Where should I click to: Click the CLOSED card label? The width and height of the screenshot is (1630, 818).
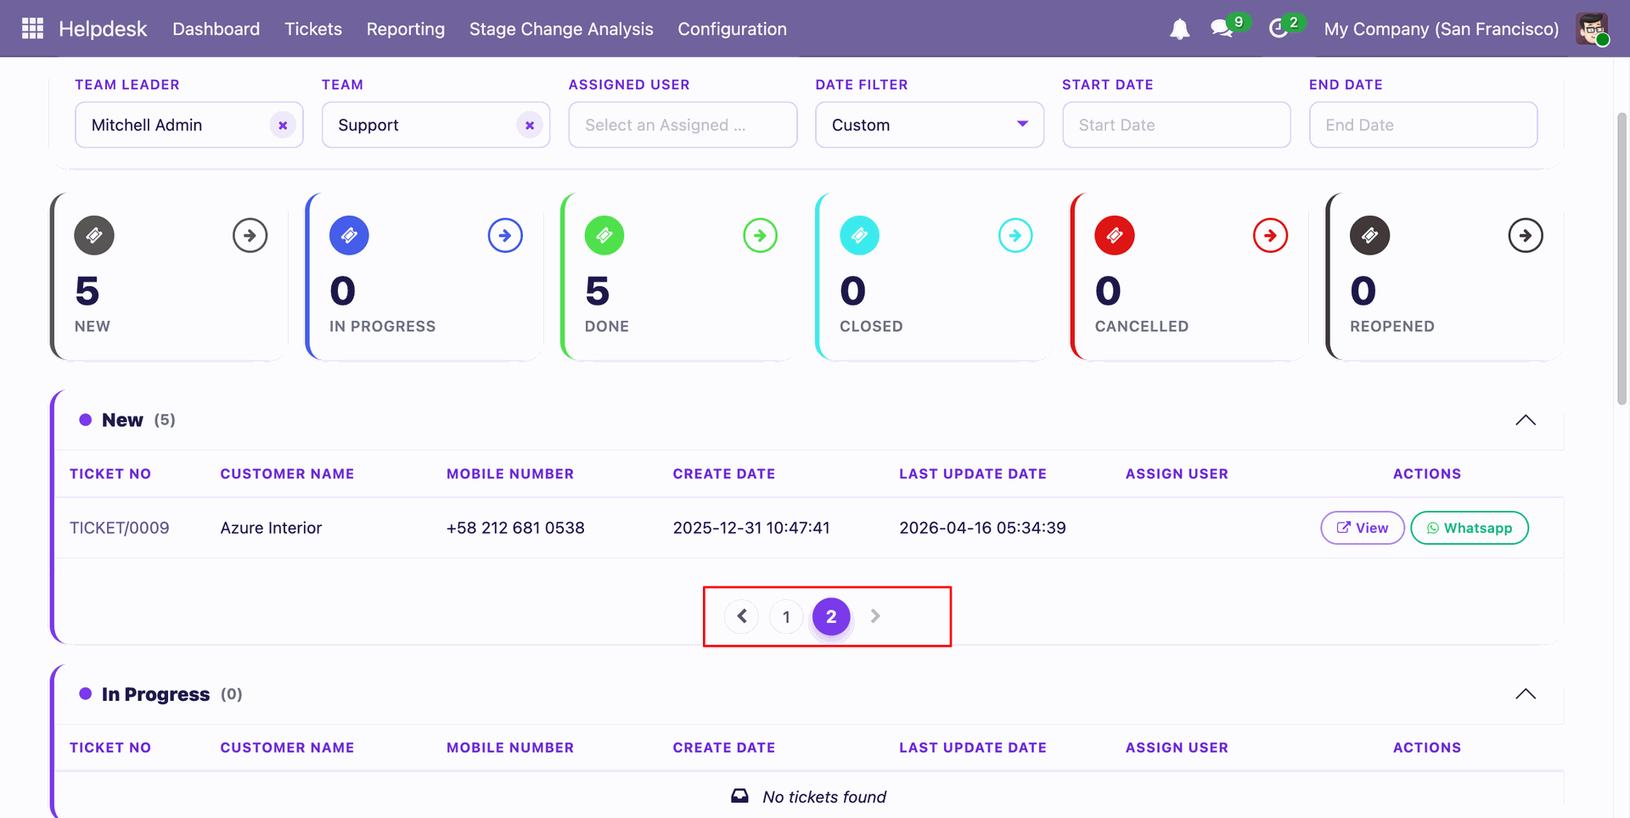871,327
